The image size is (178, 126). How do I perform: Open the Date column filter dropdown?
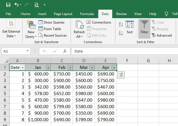pos(22,68)
